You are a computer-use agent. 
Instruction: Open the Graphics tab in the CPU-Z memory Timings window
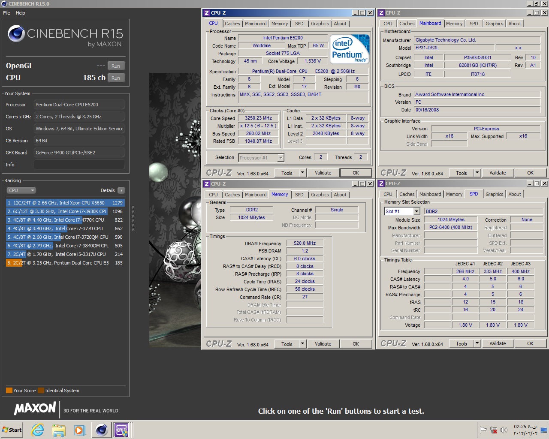pyautogui.click(x=320, y=195)
